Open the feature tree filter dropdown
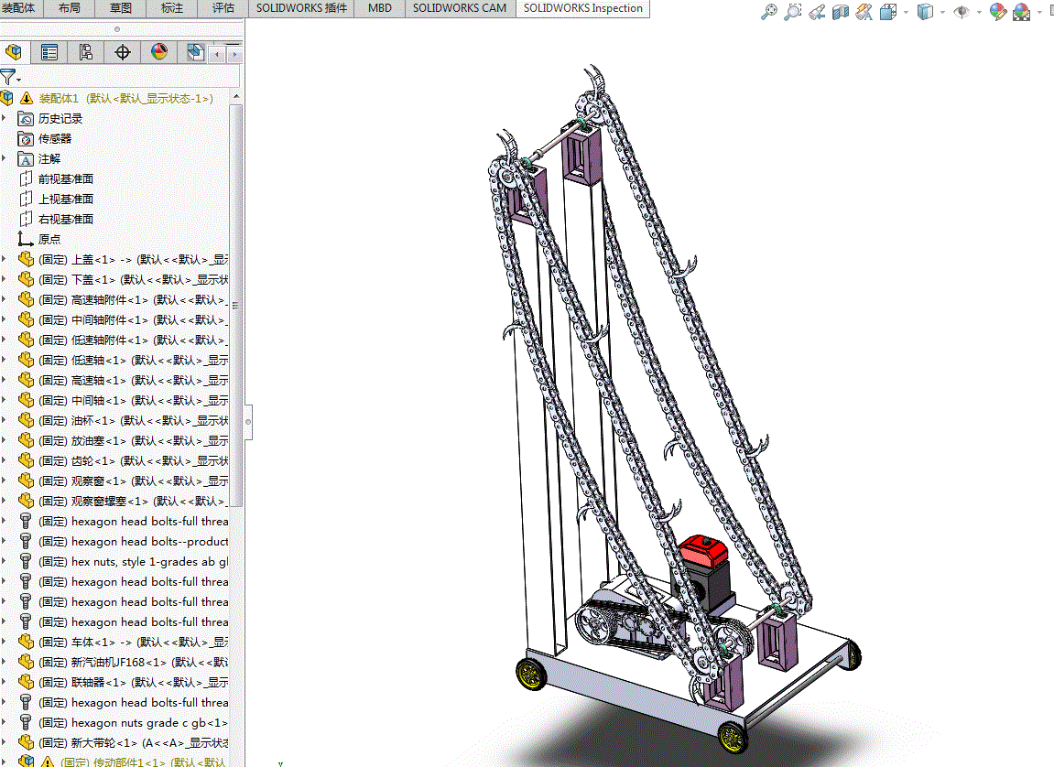The height and width of the screenshot is (767, 1054). (10, 77)
